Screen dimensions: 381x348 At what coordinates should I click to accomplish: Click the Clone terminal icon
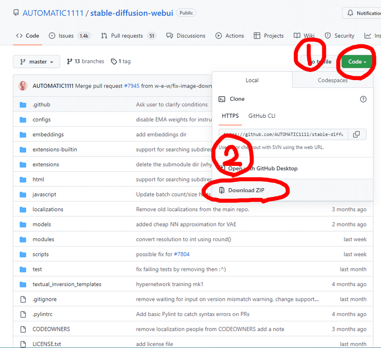221,99
